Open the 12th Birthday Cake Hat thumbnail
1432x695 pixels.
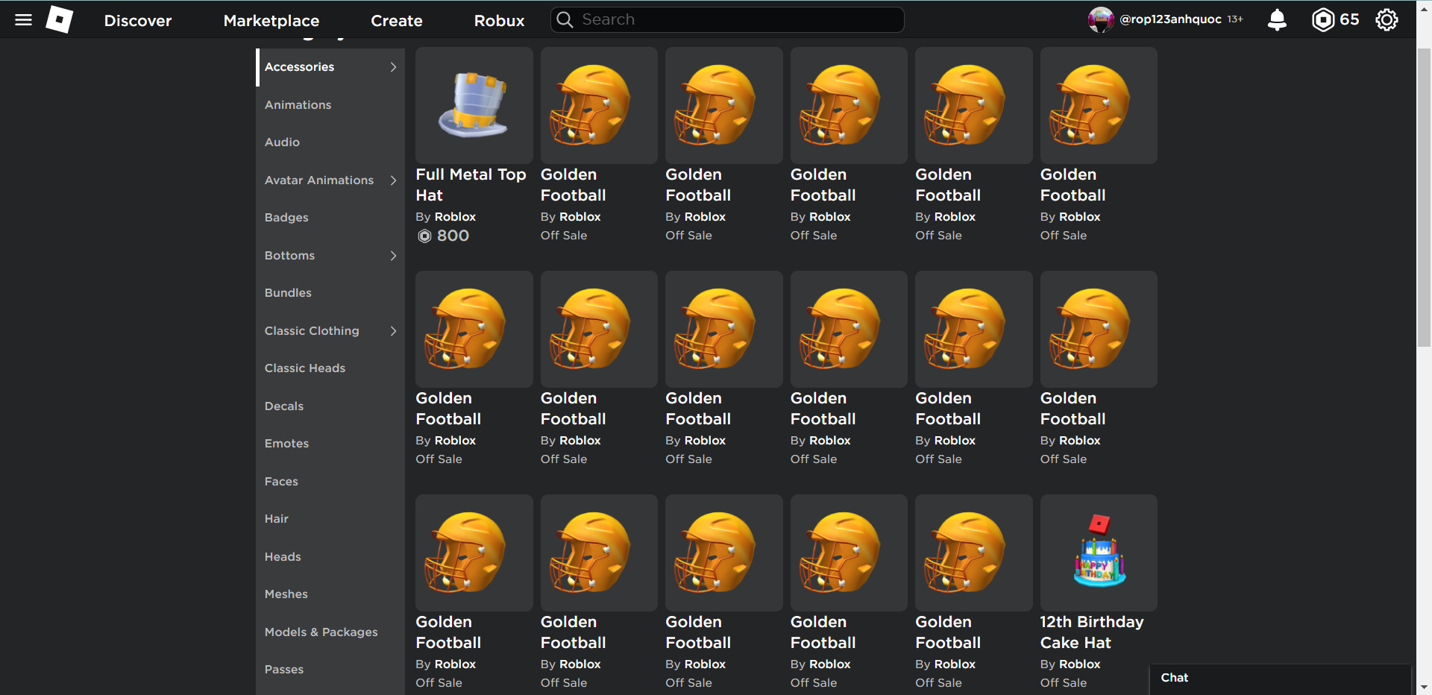coord(1099,553)
